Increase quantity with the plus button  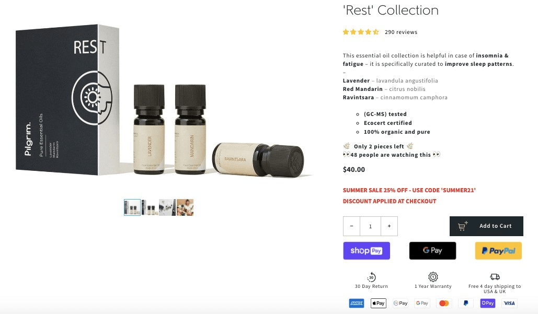[389, 226]
